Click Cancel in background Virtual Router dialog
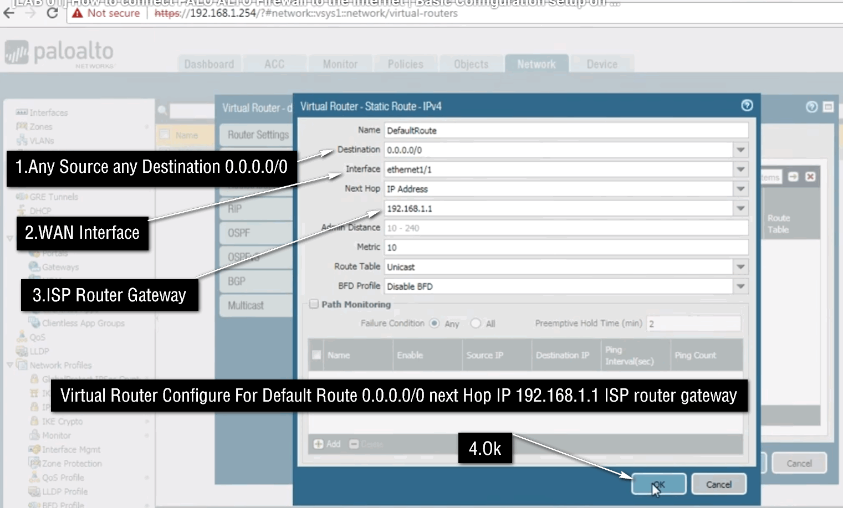The width and height of the screenshot is (843, 508). pos(799,463)
